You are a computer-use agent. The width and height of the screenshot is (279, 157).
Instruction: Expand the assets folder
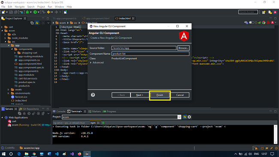click(8, 89)
